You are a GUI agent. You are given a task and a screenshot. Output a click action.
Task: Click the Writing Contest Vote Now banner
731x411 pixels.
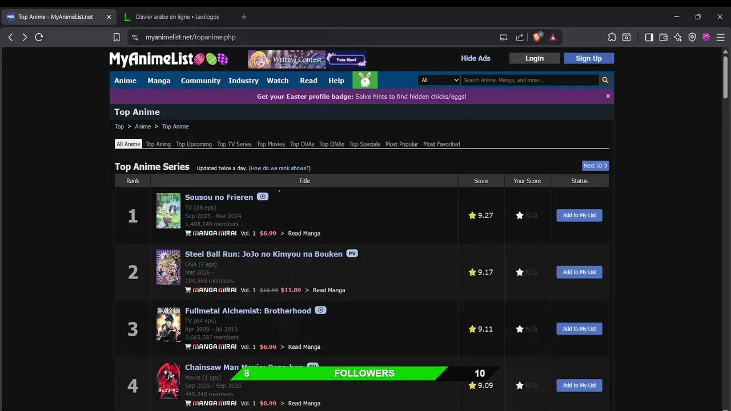(x=307, y=59)
